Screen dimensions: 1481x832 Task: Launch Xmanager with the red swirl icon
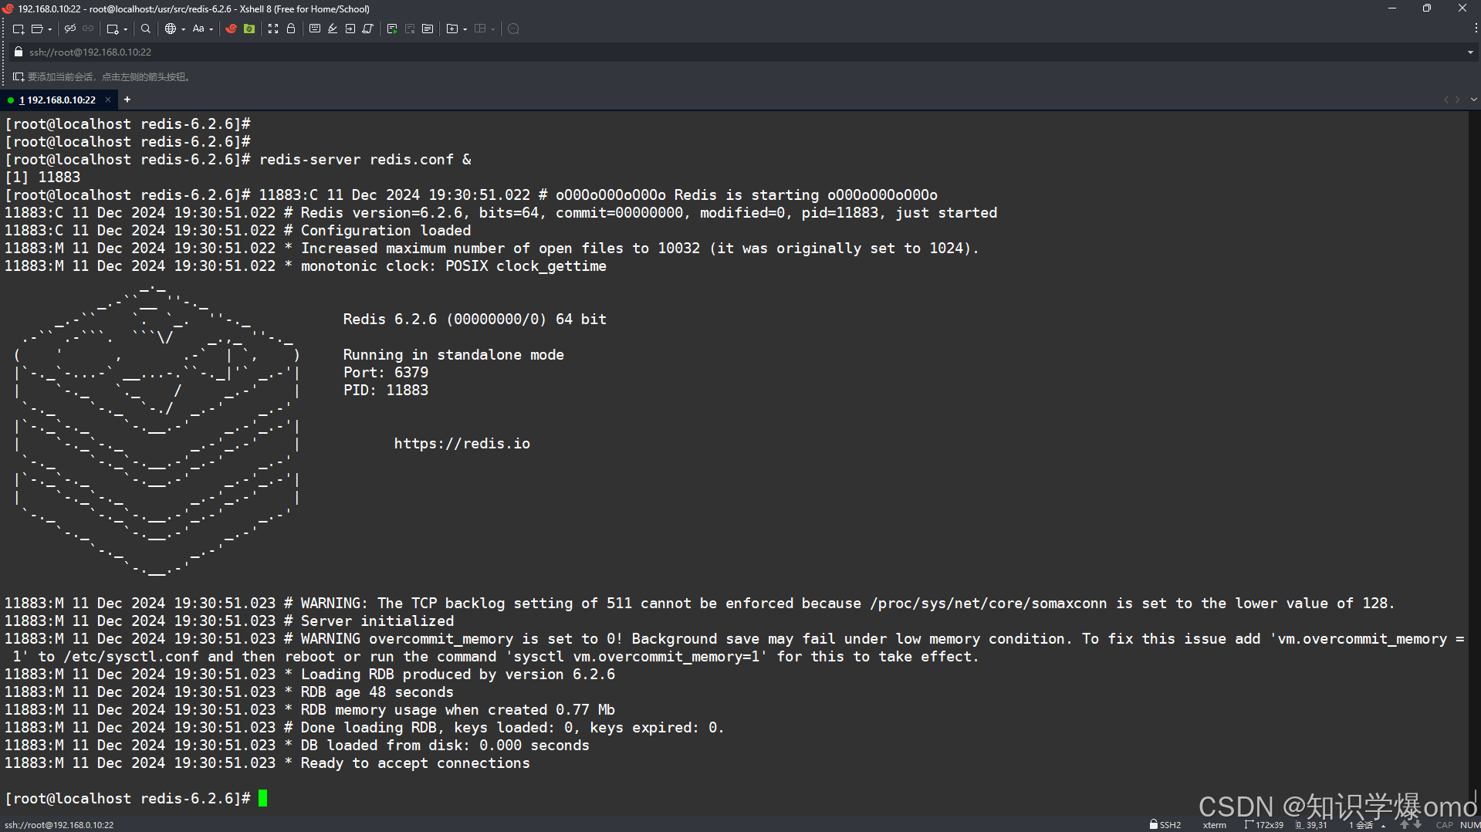click(231, 29)
